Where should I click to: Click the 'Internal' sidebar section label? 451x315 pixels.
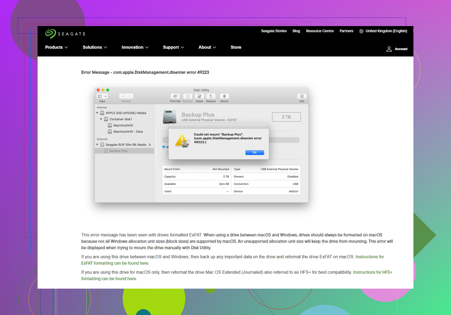pos(102,108)
